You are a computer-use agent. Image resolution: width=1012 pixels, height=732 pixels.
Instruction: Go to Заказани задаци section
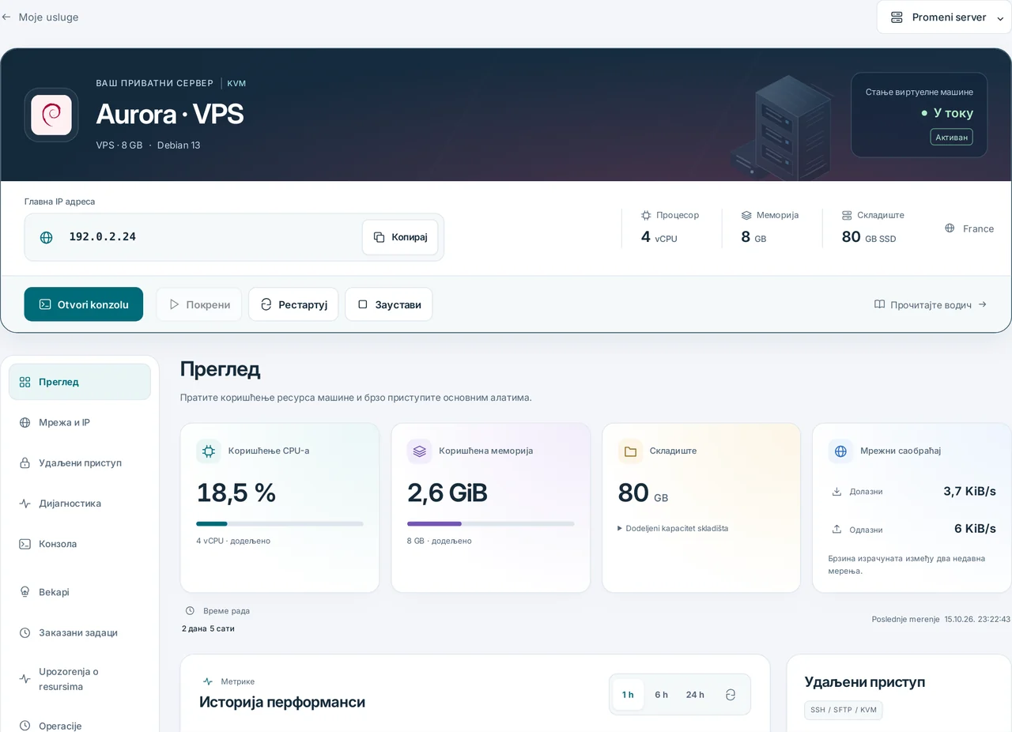coord(80,632)
